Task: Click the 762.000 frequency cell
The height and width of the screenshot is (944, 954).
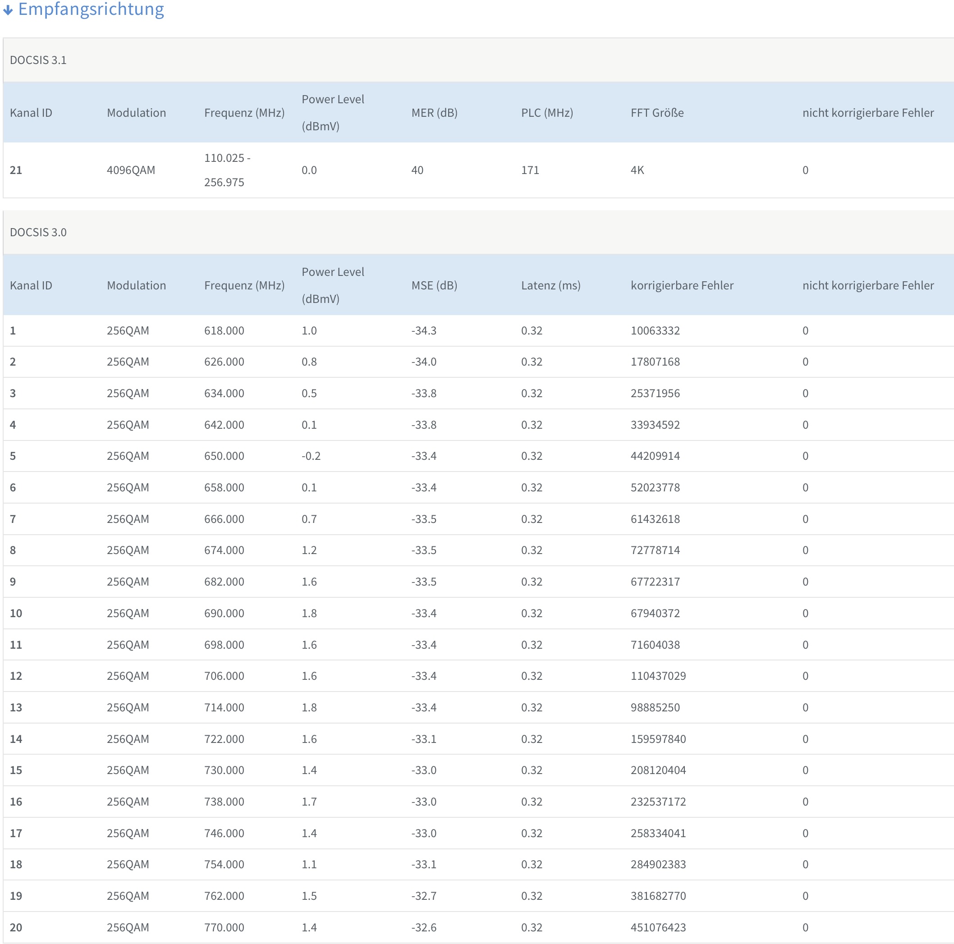Action: tap(224, 896)
